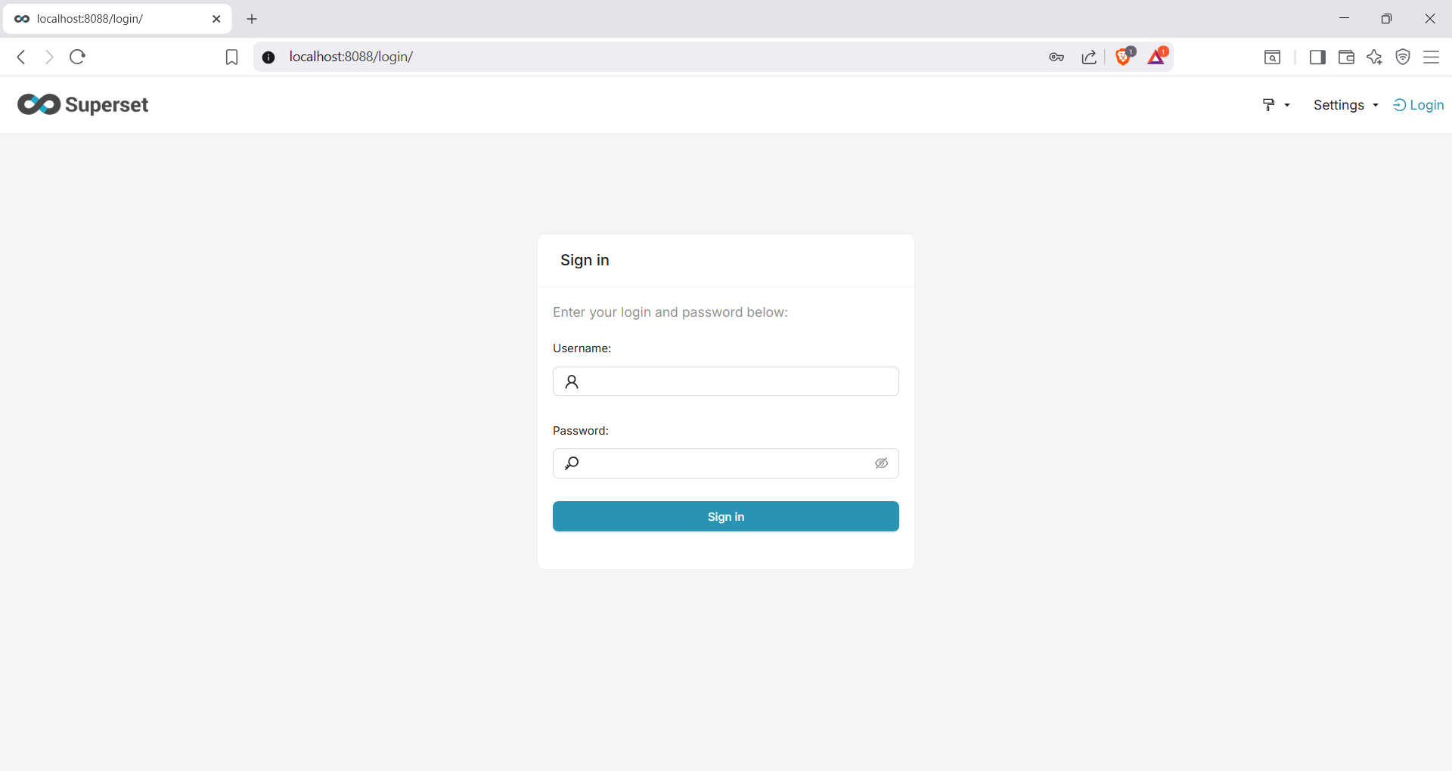Open the Brave Wallet

tap(1346, 57)
